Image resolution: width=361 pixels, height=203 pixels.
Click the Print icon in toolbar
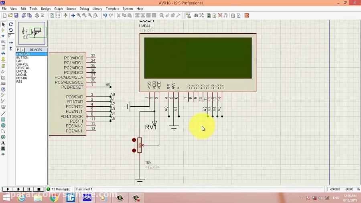37,16
